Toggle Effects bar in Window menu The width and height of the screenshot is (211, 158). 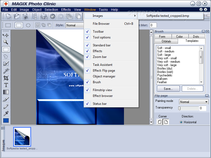tap(111, 51)
